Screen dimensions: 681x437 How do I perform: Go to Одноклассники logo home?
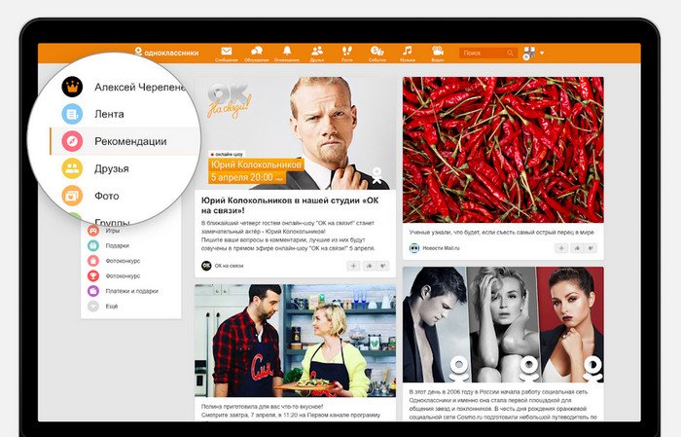point(166,53)
